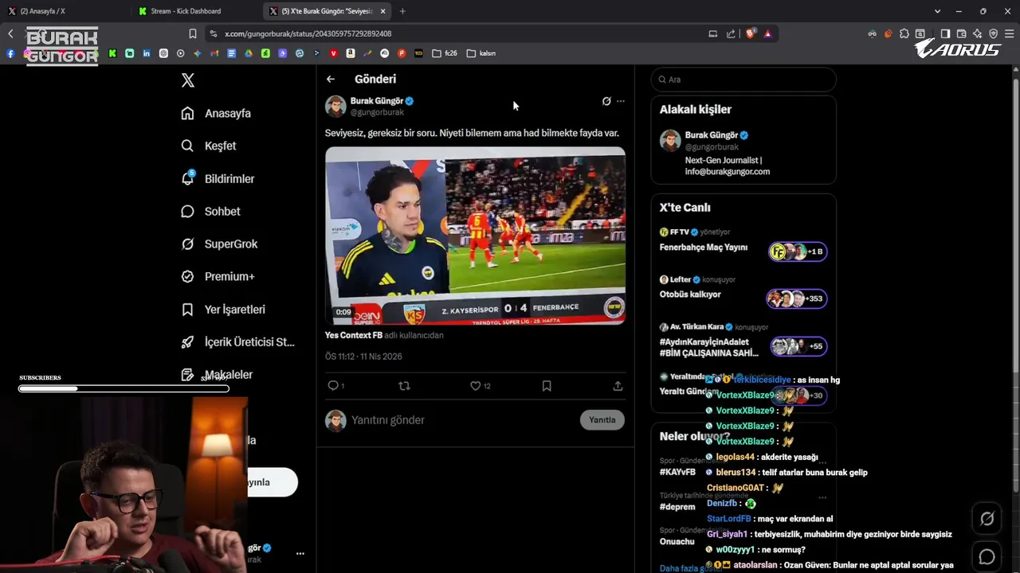Open the Brave VPN shield icon
This screenshot has width=1020, height=573.
pyautogui.click(x=993, y=33)
